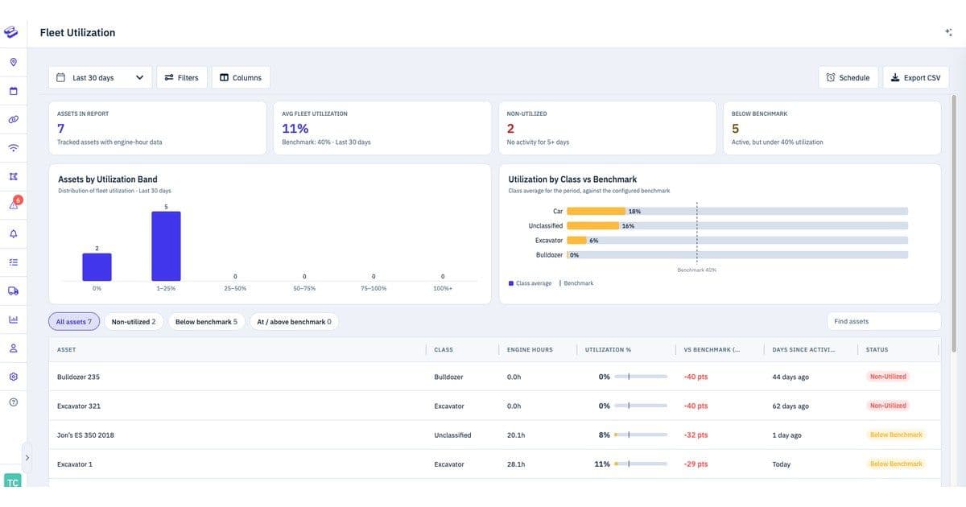Viewport: 966px width, 507px height.
Task: Click the page vertical scrollbar
Action: click(x=955, y=225)
